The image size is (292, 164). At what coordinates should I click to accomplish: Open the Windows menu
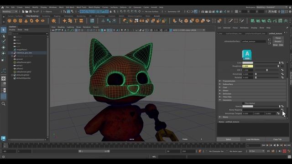(x=53, y=7)
